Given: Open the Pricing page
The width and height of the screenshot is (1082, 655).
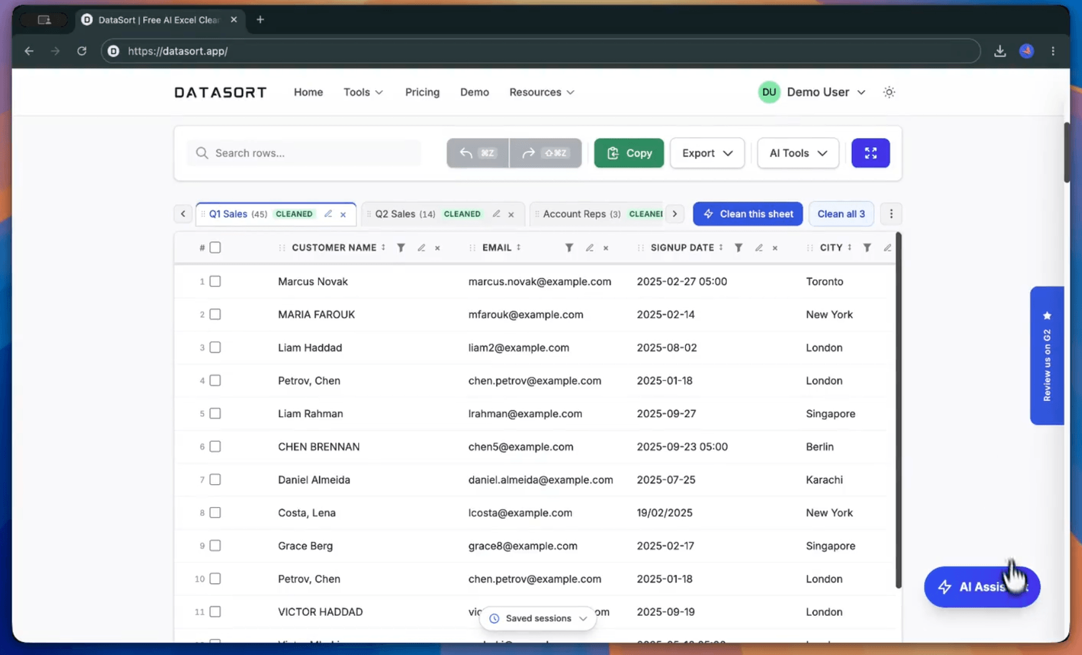Looking at the screenshot, I should click(x=422, y=92).
